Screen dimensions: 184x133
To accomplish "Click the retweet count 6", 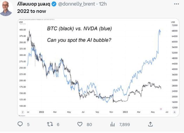I will tap(58, 125).
